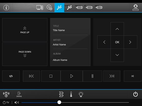142x106 pixels.
Task: Select the dj HDMI source
Action: pos(89,7)
